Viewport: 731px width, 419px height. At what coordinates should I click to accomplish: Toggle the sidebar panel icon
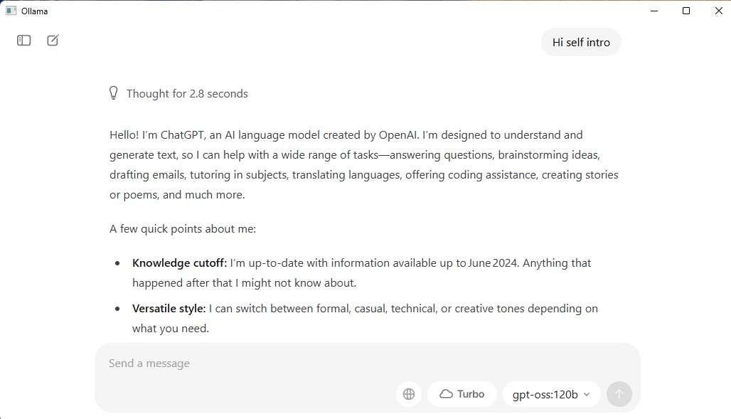23,41
